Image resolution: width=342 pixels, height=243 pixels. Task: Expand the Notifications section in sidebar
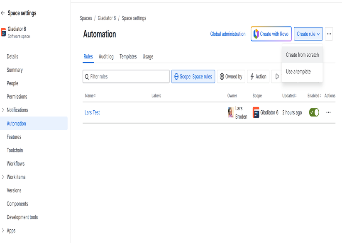coord(3,110)
